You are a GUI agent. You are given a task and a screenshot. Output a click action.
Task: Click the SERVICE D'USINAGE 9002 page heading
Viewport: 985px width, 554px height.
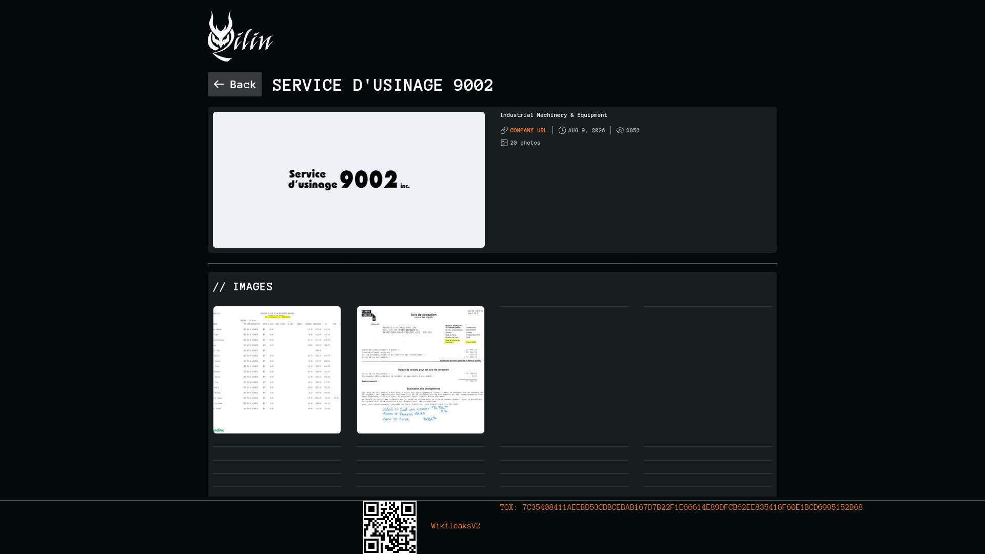point(383,85)
